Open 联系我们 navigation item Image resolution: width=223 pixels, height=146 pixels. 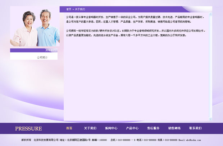195,128
